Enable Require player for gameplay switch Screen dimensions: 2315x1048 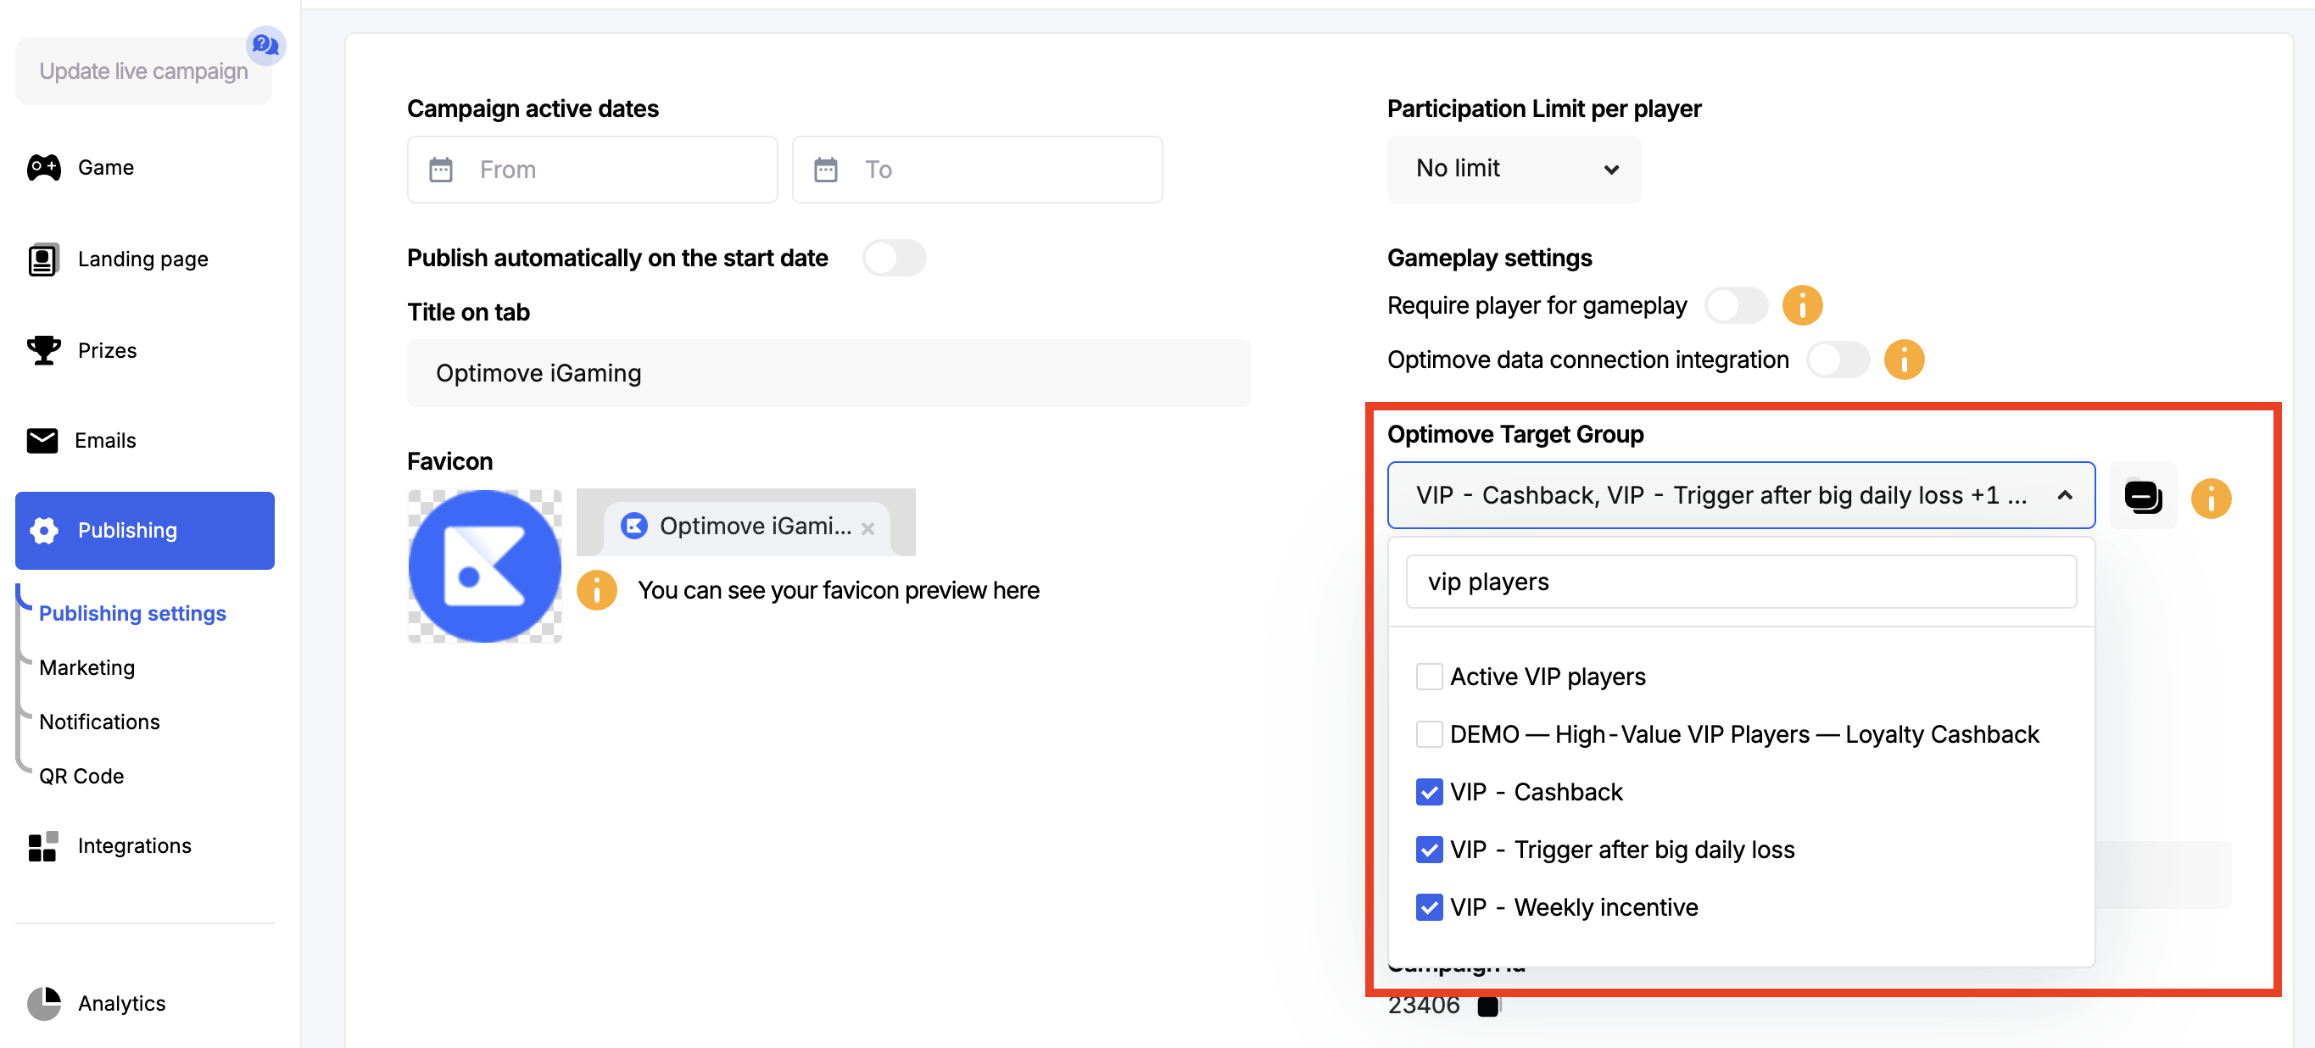click(x=1737, y=305)
